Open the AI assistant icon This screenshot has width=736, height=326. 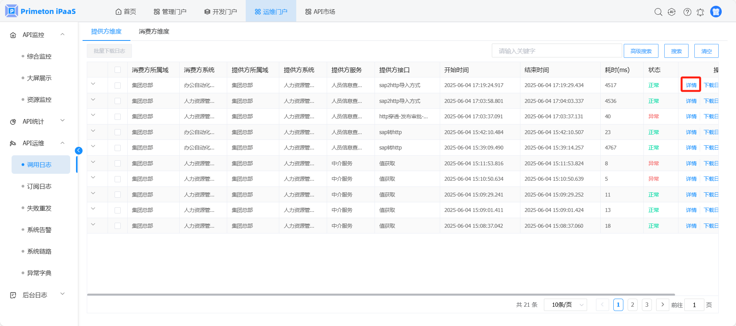[672, 12]
